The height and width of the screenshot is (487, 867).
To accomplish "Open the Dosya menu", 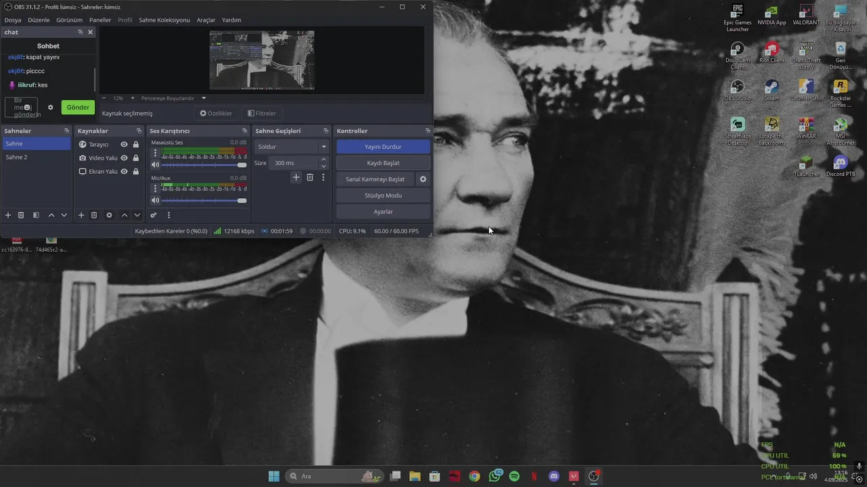I will [x=13, y=20].
